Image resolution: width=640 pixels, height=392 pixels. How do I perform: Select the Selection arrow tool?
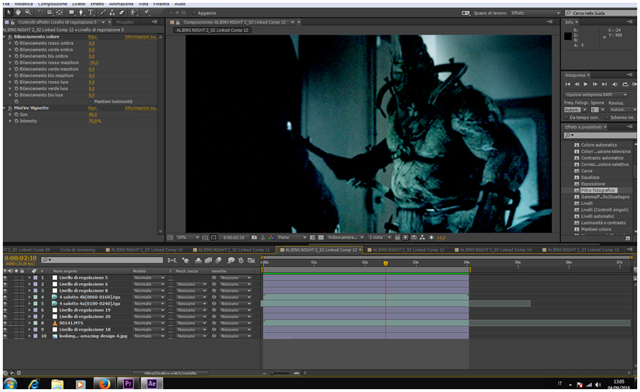[x=9, y=13]
